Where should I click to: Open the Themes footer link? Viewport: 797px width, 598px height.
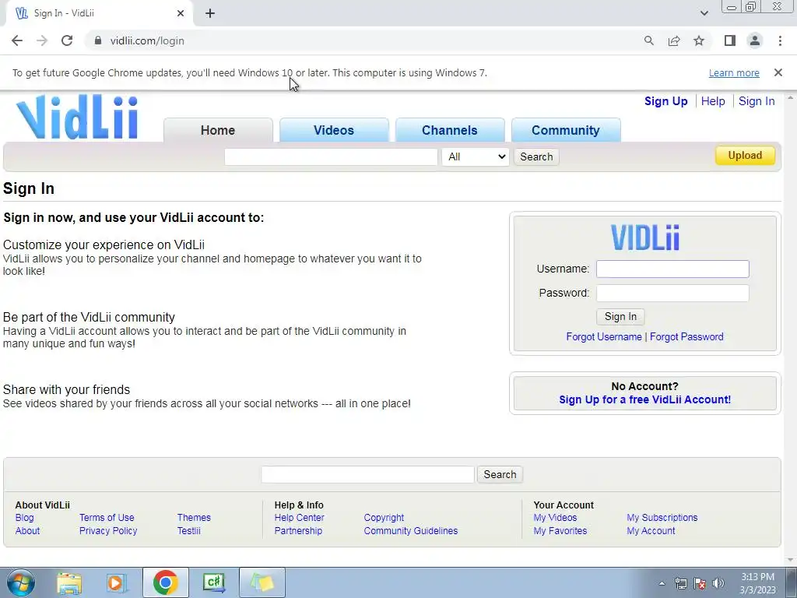(x=194, y=518)
